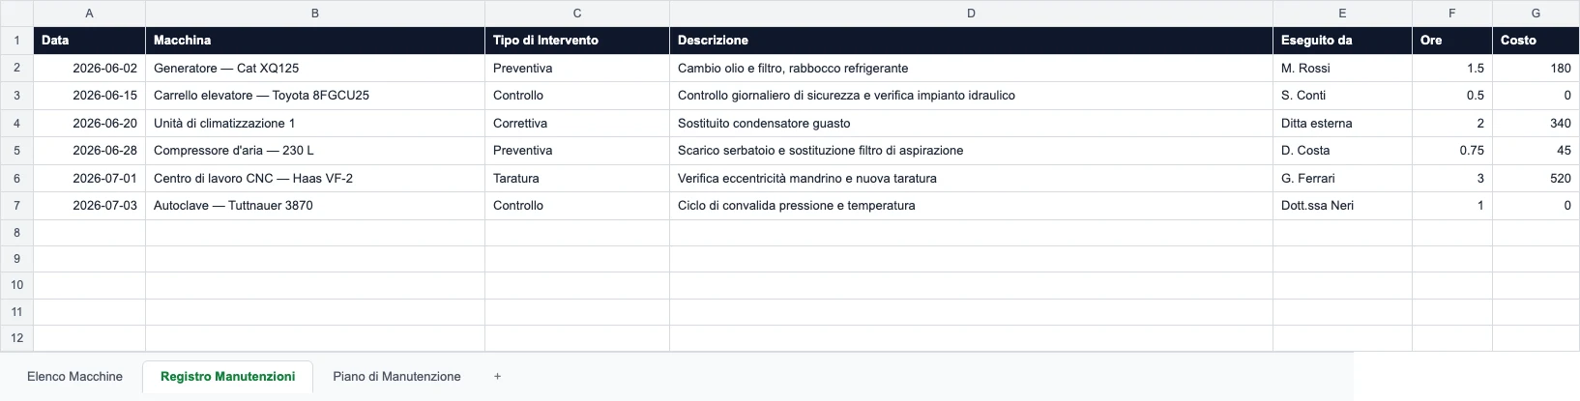Select cell 'Generatore — Cat XQ125'

(x=315, y=69)
